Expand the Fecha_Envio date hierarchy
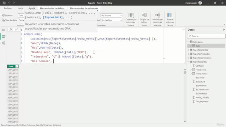226x127 pixels. point(191,70)
